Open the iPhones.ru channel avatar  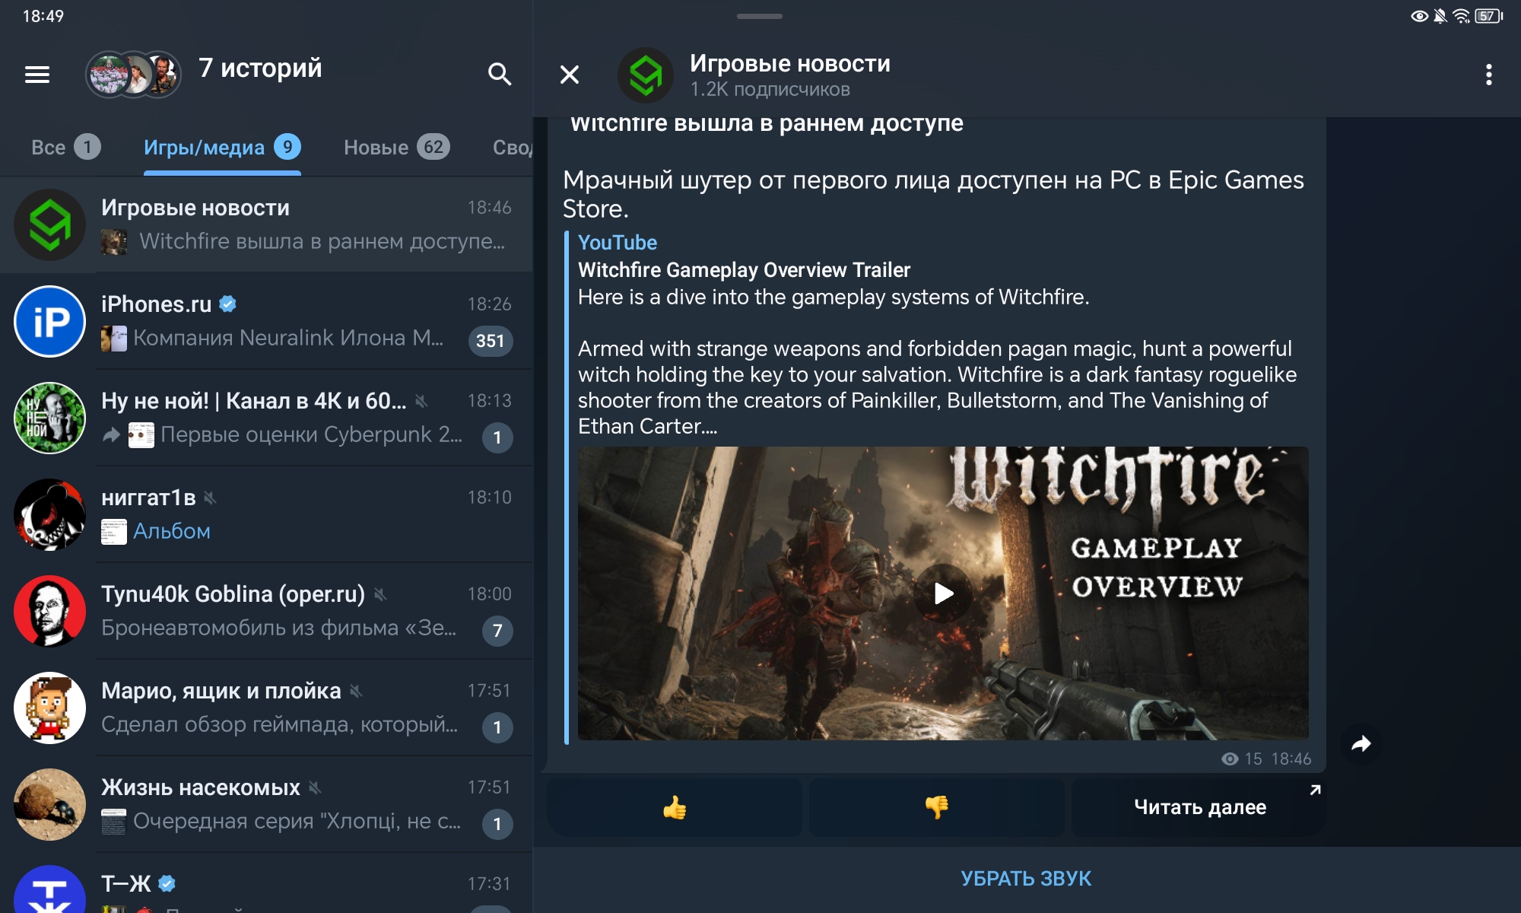point(50,321)
